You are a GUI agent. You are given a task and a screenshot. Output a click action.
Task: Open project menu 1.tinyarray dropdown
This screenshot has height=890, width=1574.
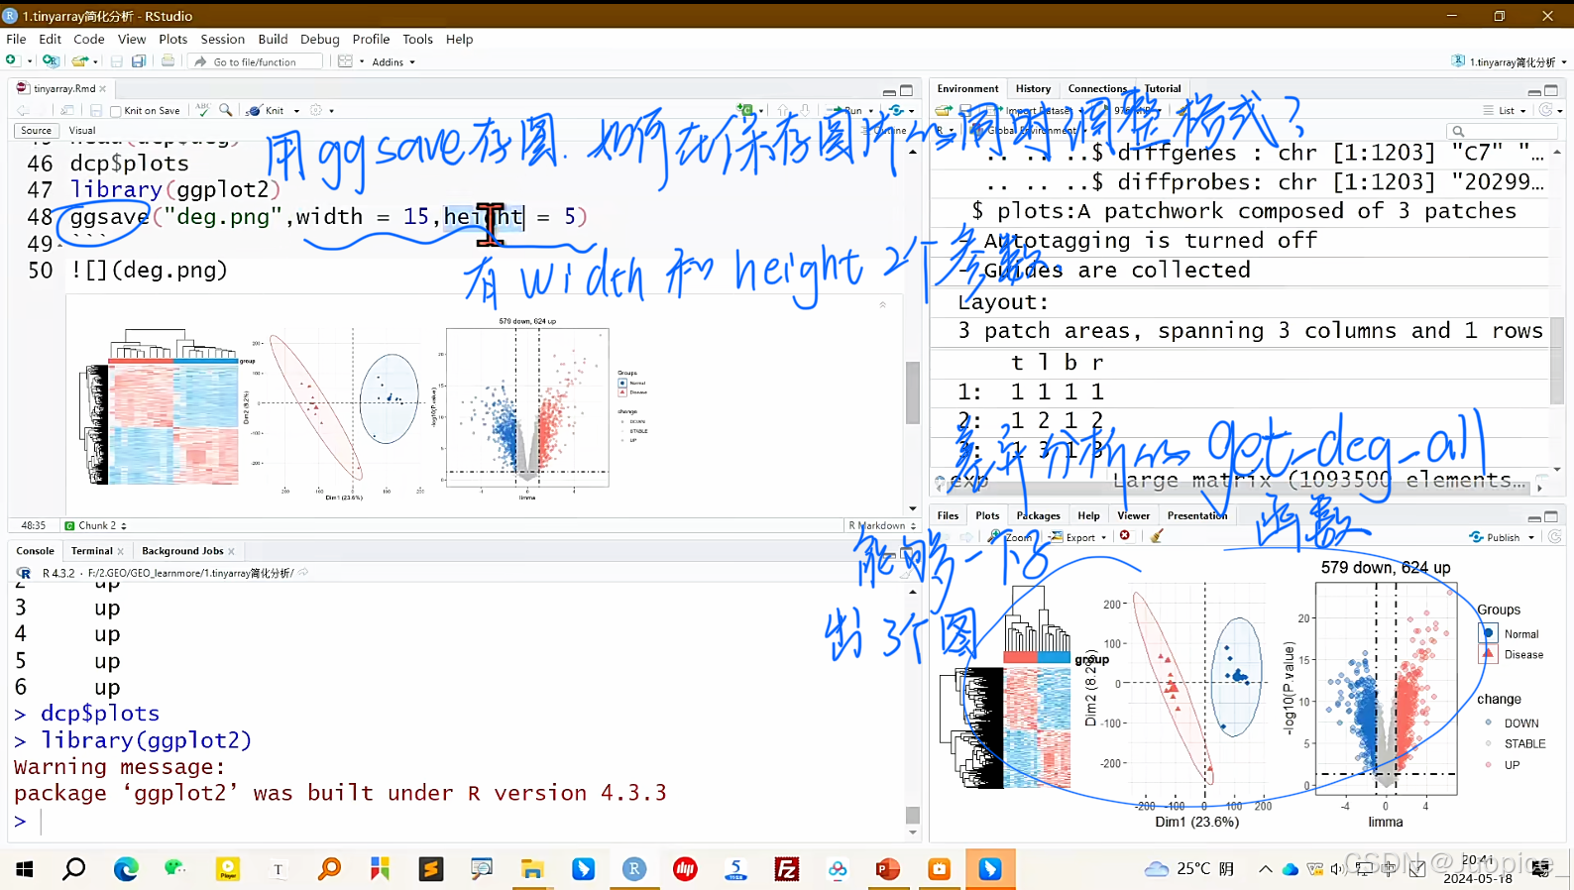point(1510,61)
